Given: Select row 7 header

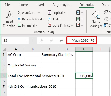Looking at the screenshot, I should (3, 86).
